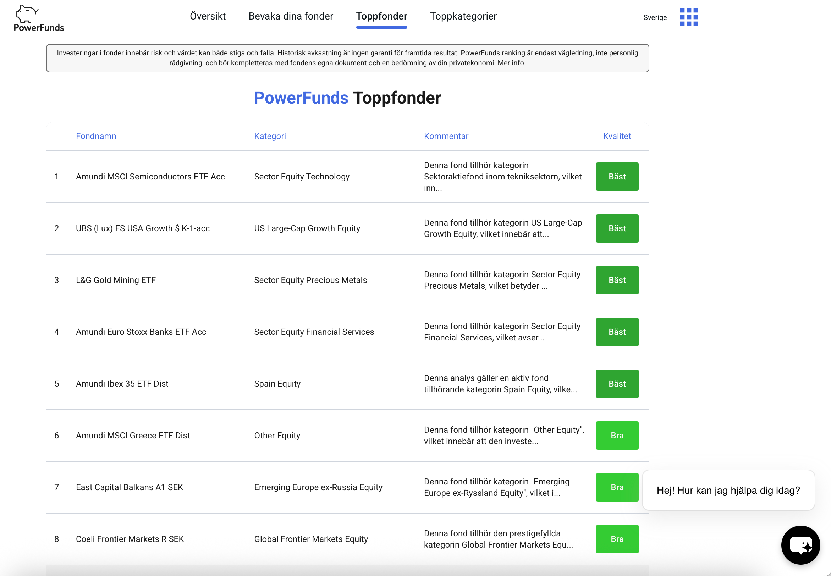Screen dimensions: 831x576
Task: Sort by the Fondnamn column header
Action: pos(96,136)
